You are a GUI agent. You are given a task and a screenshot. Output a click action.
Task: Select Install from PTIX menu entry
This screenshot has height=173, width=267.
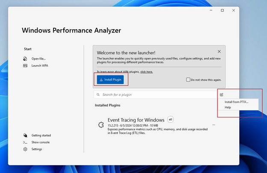[x=237, y=102]
